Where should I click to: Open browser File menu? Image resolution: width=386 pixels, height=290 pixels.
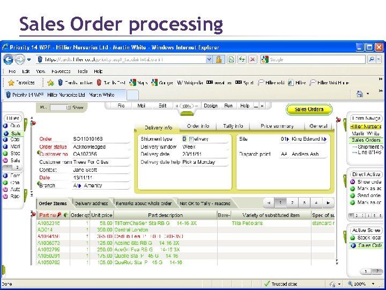point(12,71)
